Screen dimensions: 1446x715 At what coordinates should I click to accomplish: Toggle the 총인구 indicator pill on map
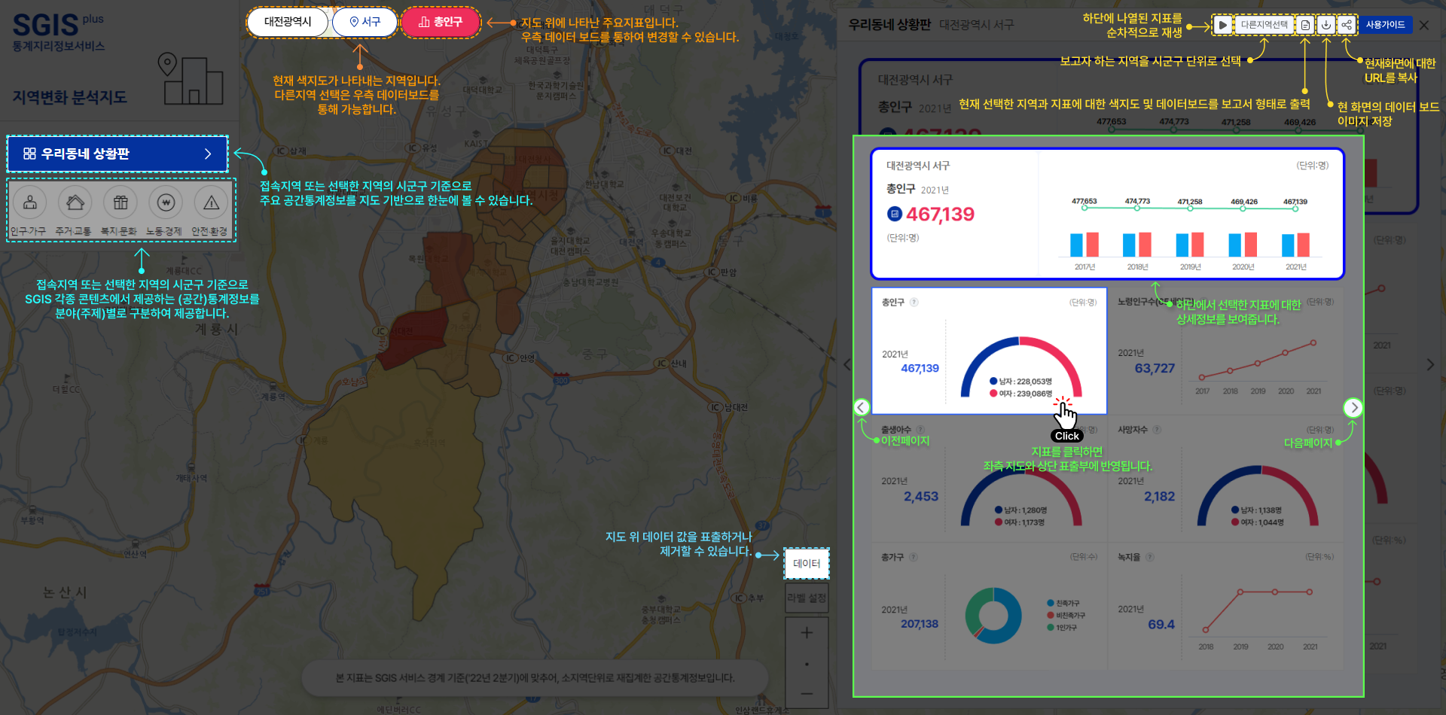pos(441,22)
